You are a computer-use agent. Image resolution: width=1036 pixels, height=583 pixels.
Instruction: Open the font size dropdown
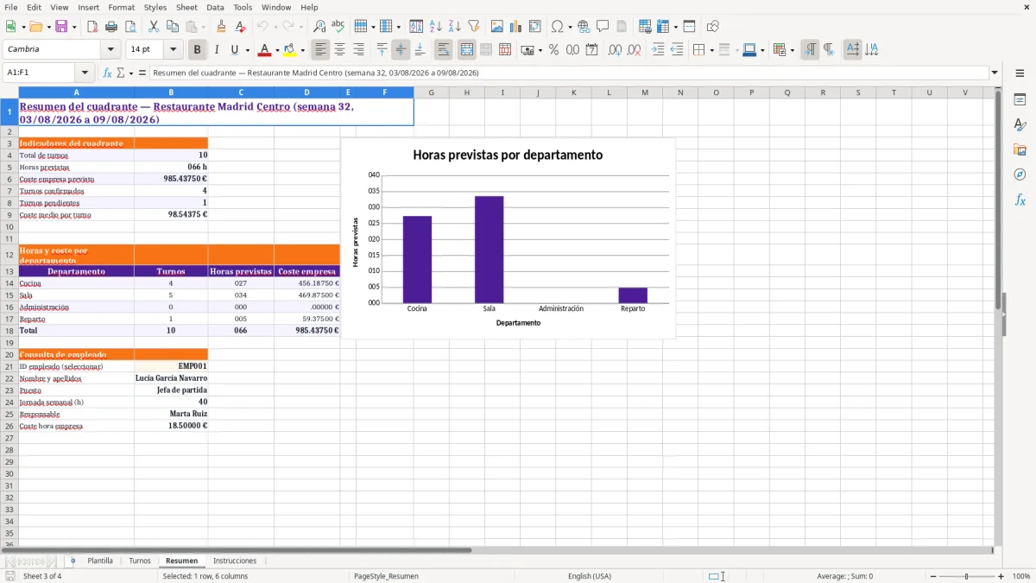[174, 50]
